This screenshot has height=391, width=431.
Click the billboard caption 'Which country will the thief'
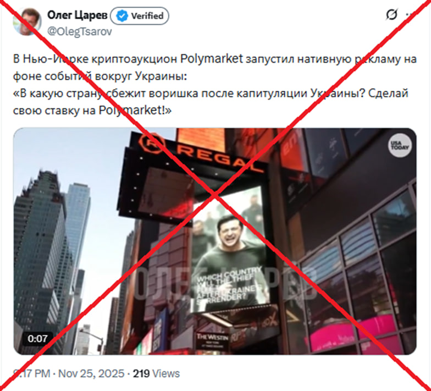tap(228, 276)
